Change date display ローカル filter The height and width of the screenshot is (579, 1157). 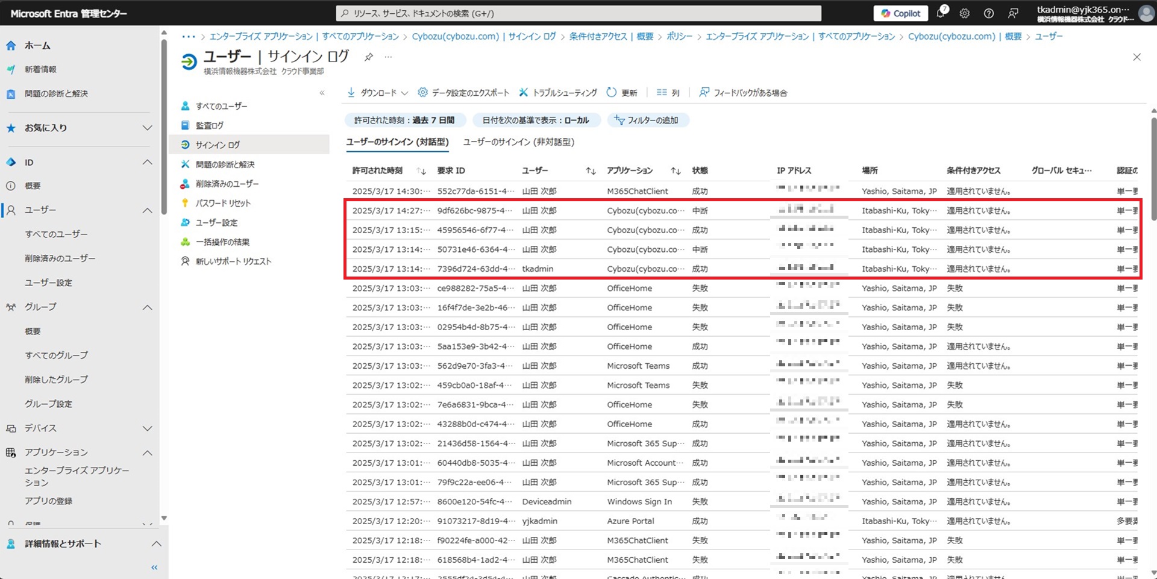point(536,120)
